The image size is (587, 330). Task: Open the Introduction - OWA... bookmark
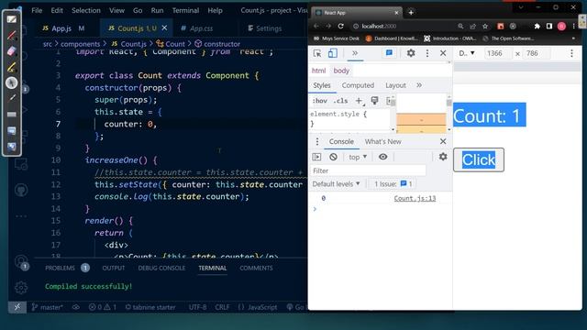coord(450,38)
